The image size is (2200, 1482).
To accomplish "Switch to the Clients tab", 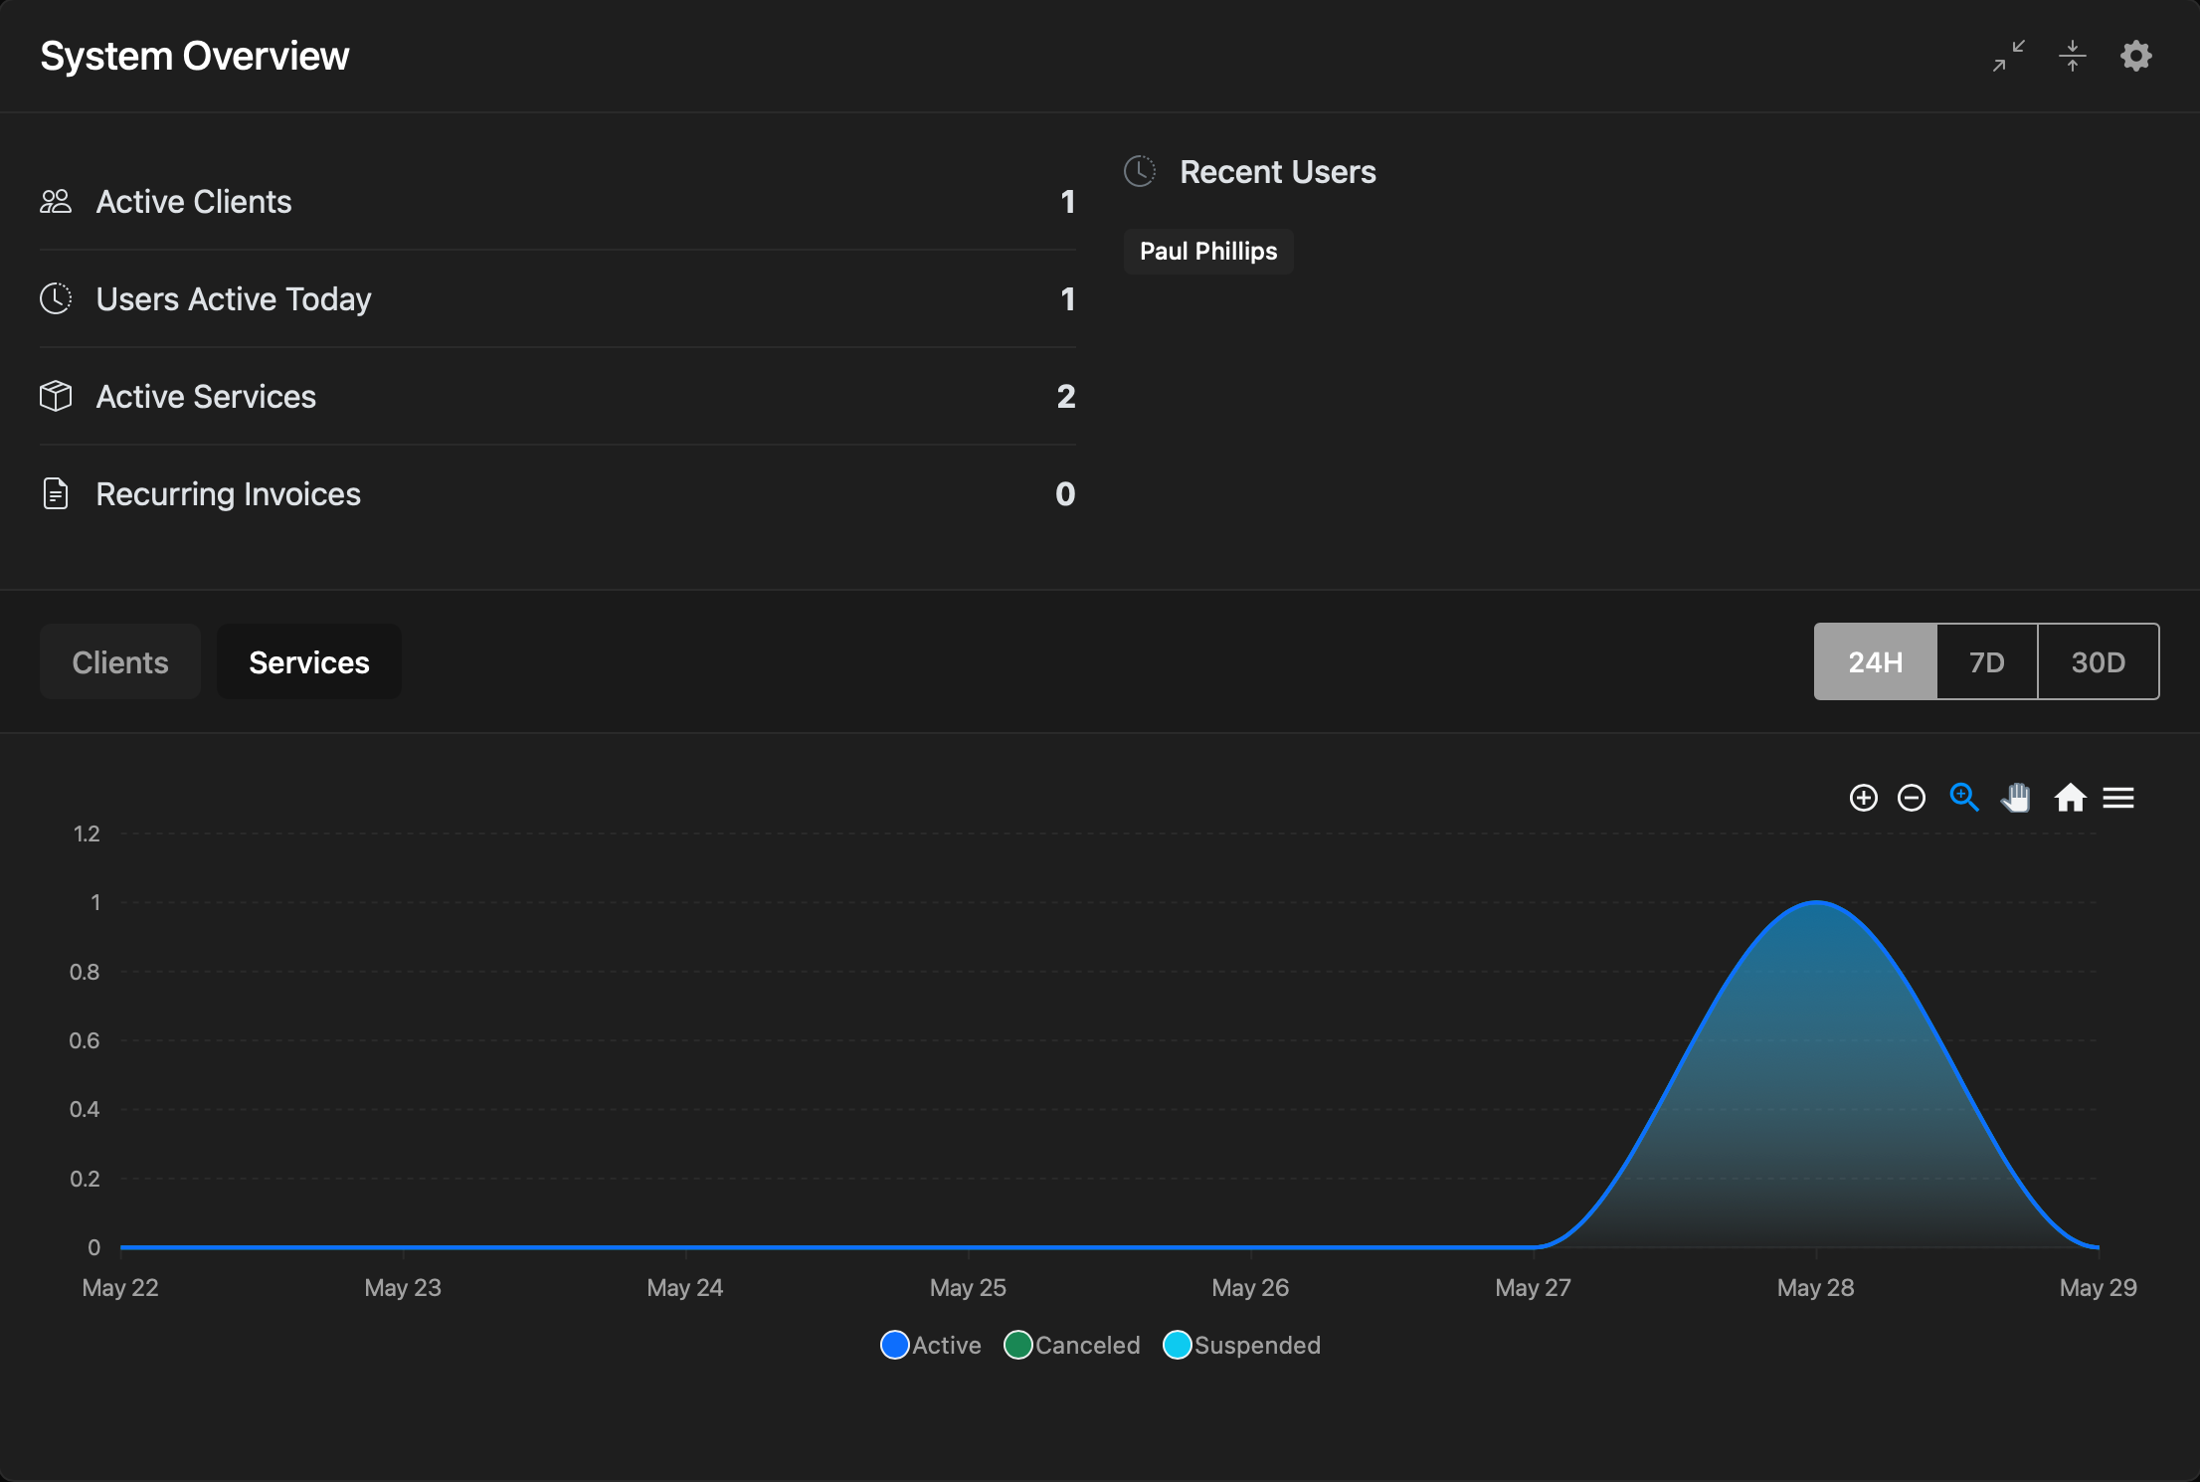I will click(120, 661).
